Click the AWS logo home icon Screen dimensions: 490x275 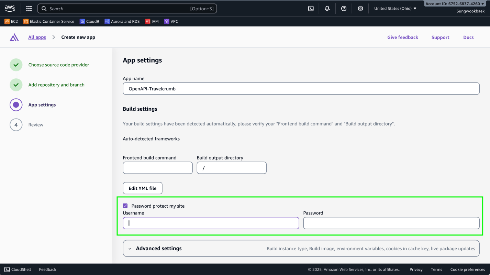pyautogui.click(x=10, y=9)
